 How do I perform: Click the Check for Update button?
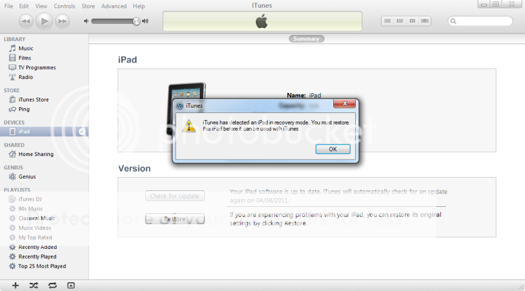[175, 196]
